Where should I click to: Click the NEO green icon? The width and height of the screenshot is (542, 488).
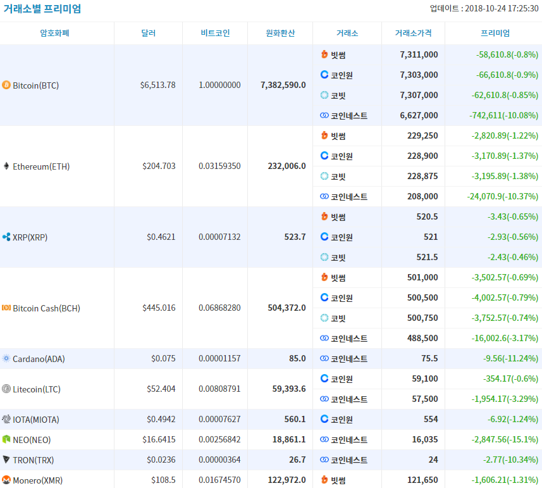pyautogui.click(x=6, y=439)
